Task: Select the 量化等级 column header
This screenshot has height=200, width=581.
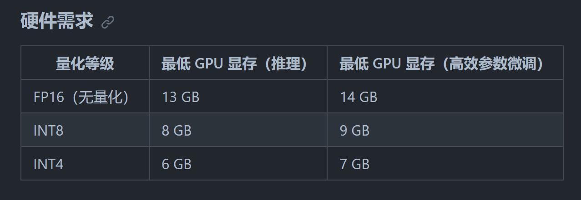Action: (x=85, y=63)
